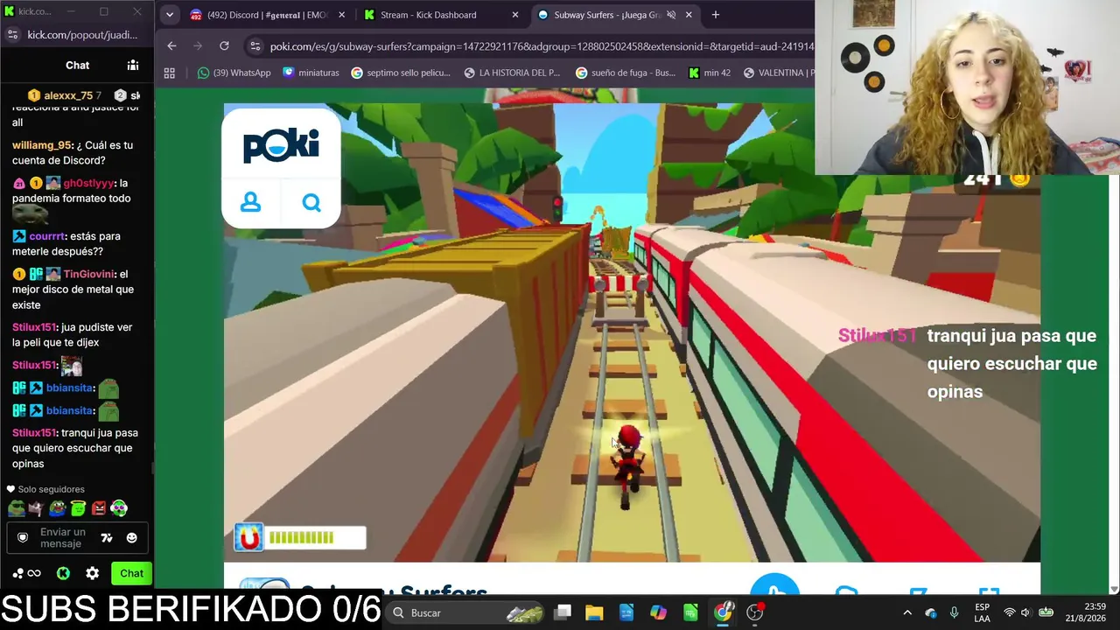Switch to Stream - Kick Dashboard tab
This screenshot has width=1120, height=630.
tap(441, 15)
